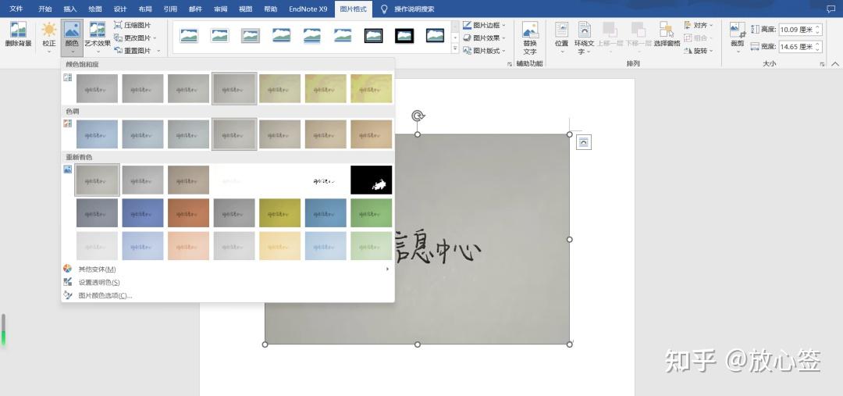Choose the black-and-white recolor thumbnail with black background
This screenshot has width=843, height=396.
pos(371,180)
